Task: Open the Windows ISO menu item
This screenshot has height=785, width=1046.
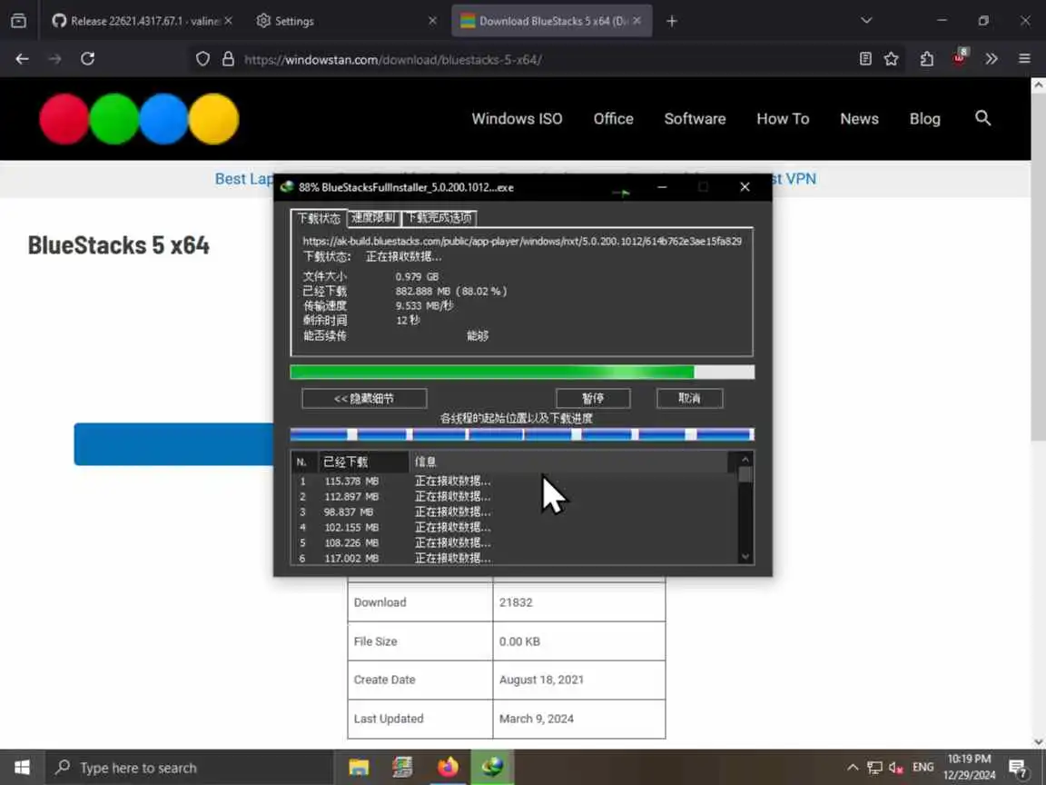Action: coord(517,119)
